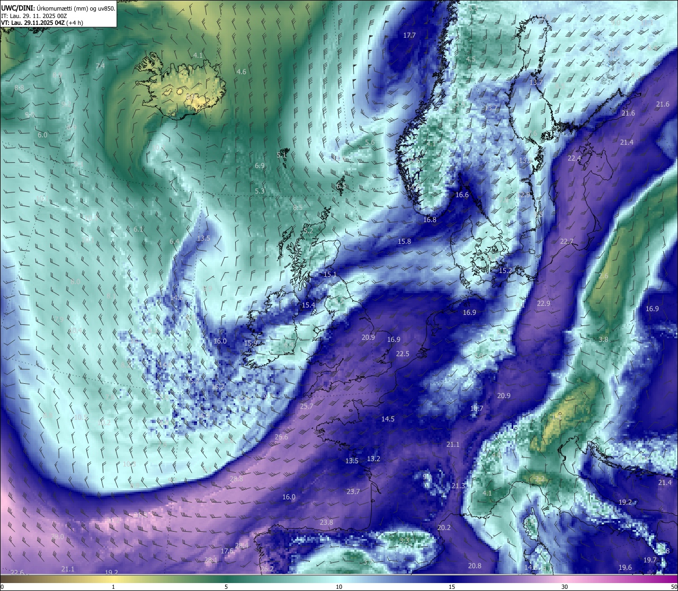678x591 pixels.
Task: Click the 15.4 value near Northern Ireland
Action: [x=308, y=305]
